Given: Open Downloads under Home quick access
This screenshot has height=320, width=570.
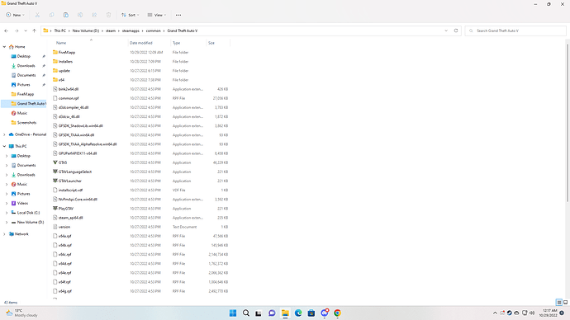Looking at the screenshot, I should click(26, 66).
